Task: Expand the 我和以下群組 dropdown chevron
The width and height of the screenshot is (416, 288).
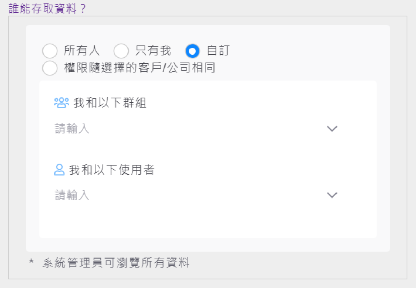Action: tap(332, 129)
